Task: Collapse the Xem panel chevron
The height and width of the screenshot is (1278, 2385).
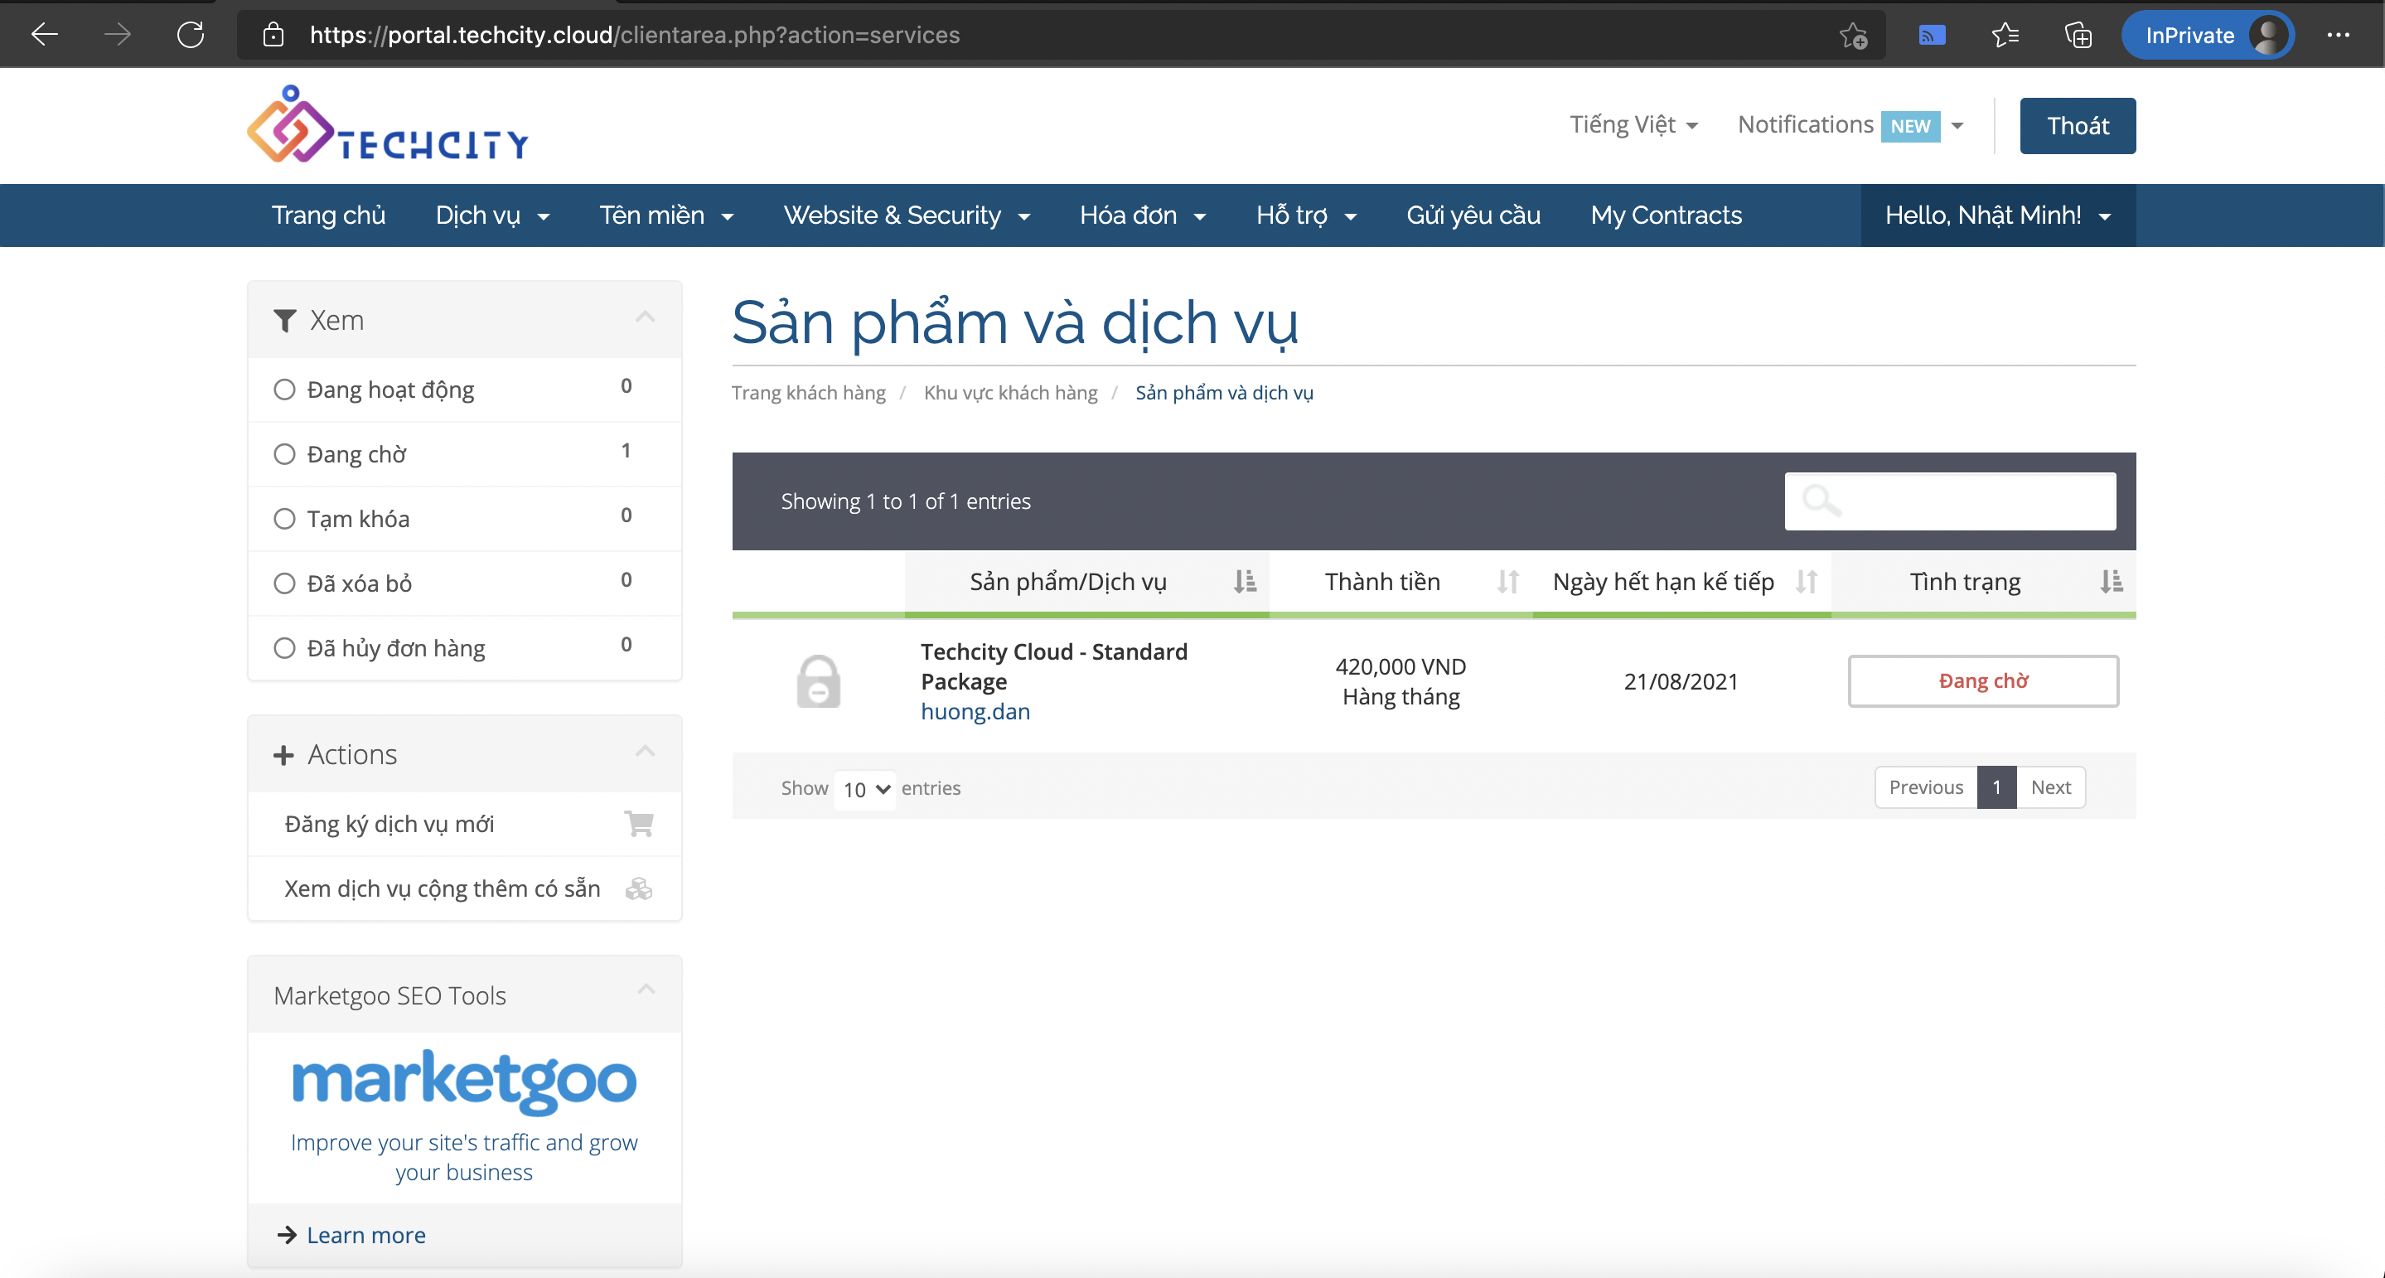Action: (646, 317)
